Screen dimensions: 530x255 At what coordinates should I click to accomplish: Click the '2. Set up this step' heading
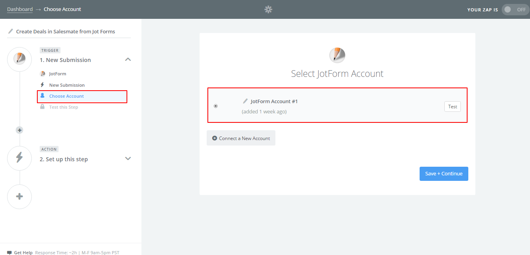point(64,159)
